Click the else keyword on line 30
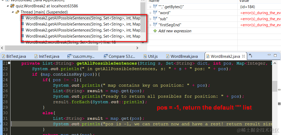The image size is (281, 135). tap(48, 113)
